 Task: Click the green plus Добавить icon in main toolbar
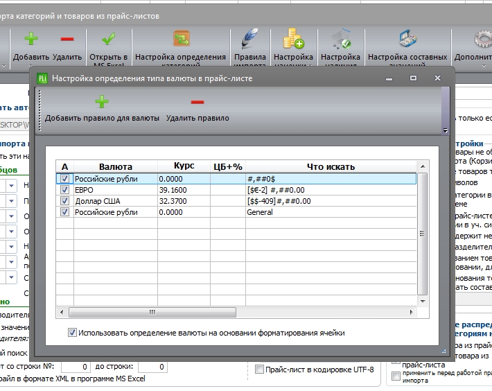31,39
